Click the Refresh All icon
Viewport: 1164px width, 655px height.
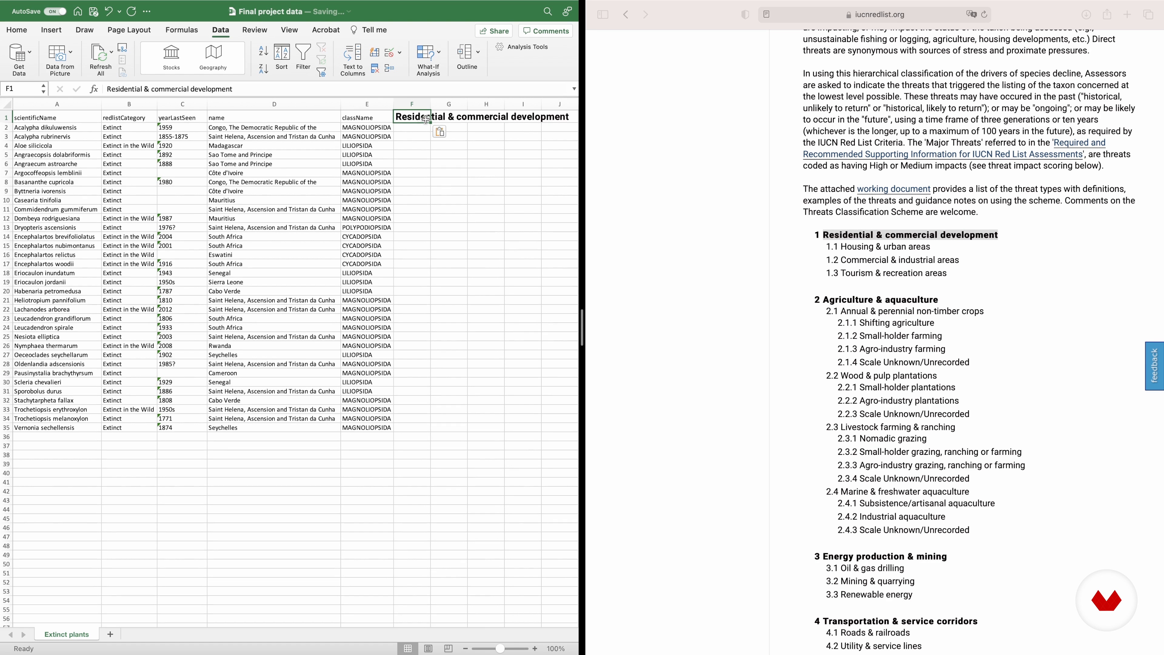(x=99, y=53)
